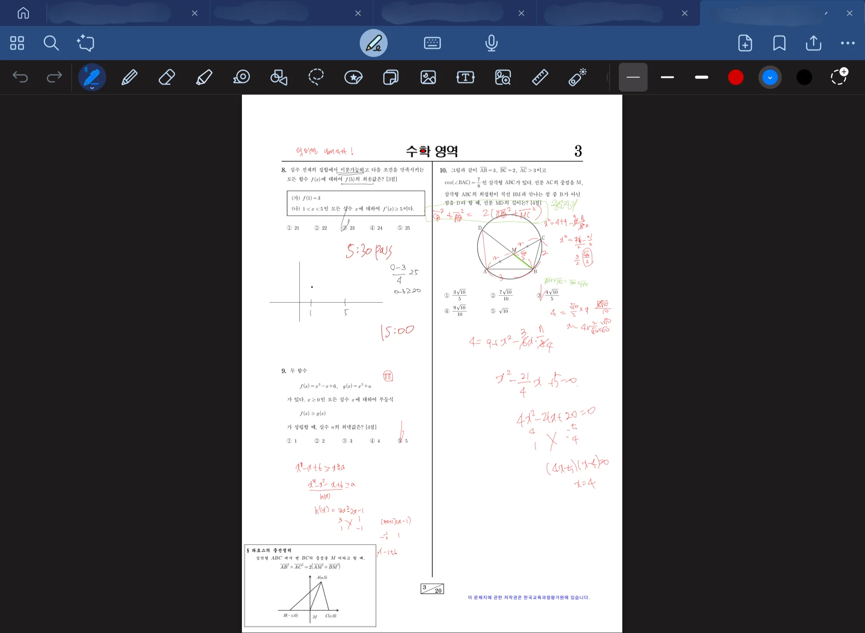This screenshot has height=633, width=865.
Task: Undo the last stroke
Action: (x=20, y=77)
